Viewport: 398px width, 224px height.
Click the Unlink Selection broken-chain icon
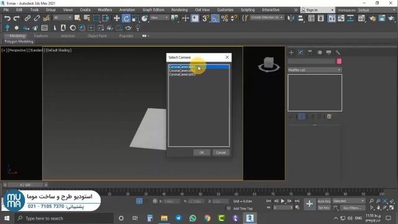(x=37, y=18)
